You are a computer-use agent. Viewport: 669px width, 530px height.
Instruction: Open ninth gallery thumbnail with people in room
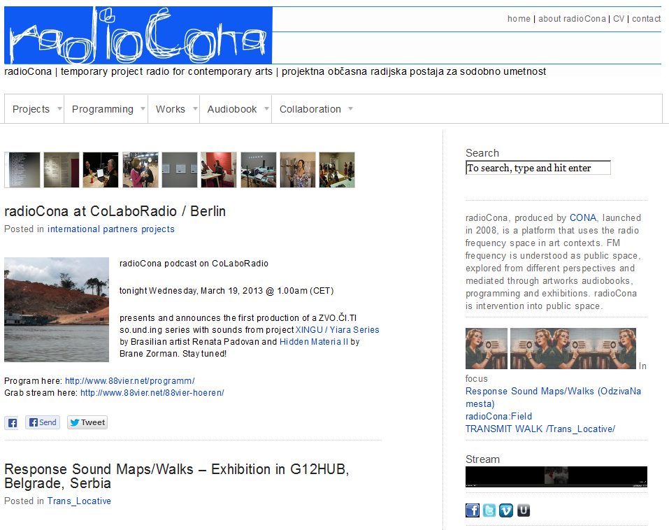click(x=337, y=170)
